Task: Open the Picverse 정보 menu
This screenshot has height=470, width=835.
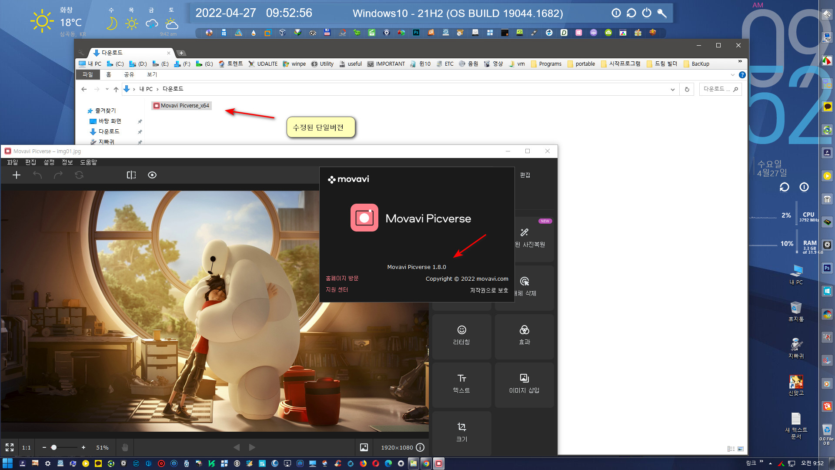Action: 67,162
